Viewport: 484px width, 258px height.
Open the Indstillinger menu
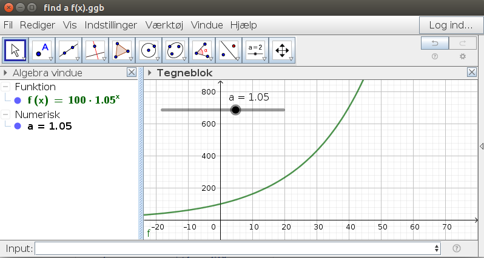111,25
